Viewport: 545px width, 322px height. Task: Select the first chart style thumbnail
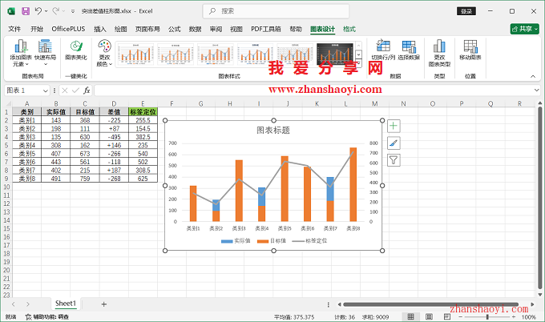135,54
